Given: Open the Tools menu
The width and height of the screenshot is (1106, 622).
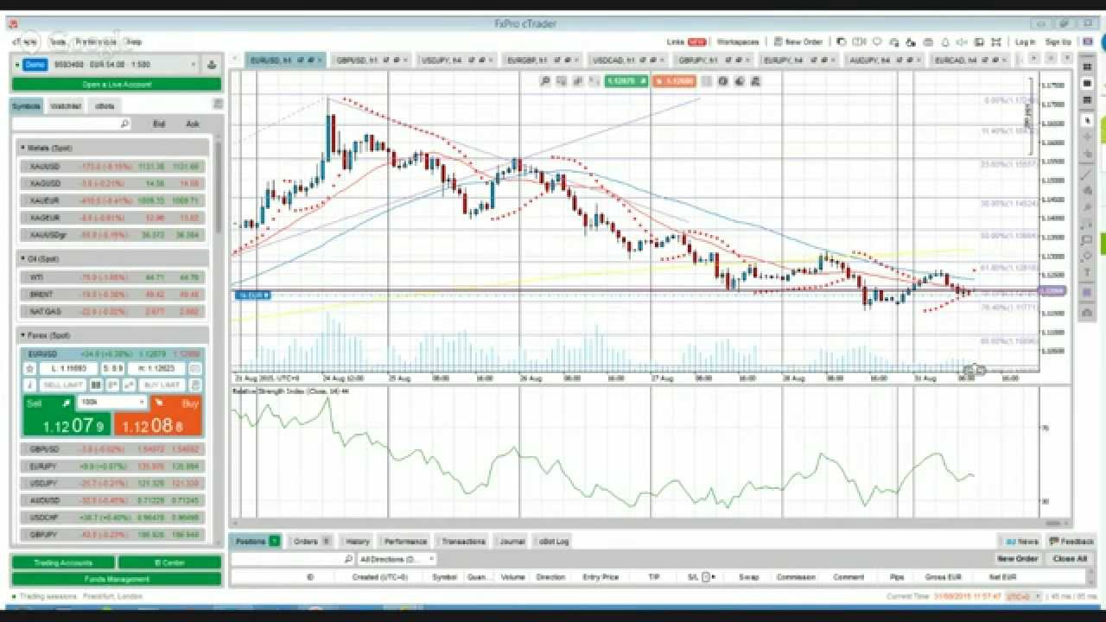Looking at the screenshot, I should (58, 41).
